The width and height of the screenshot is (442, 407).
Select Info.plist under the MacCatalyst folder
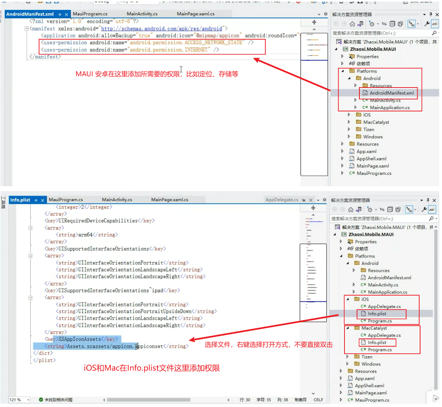[x=377, y=343]
